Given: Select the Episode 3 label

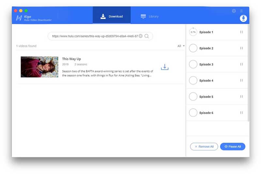Looking at the screenshot, I should pyautogui.click(x=206, y=64).
